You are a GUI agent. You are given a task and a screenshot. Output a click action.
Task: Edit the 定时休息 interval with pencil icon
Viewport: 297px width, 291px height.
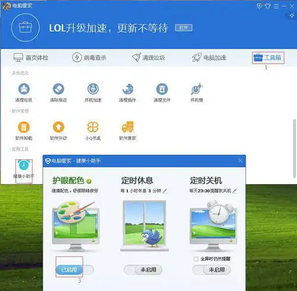[165, 191]
